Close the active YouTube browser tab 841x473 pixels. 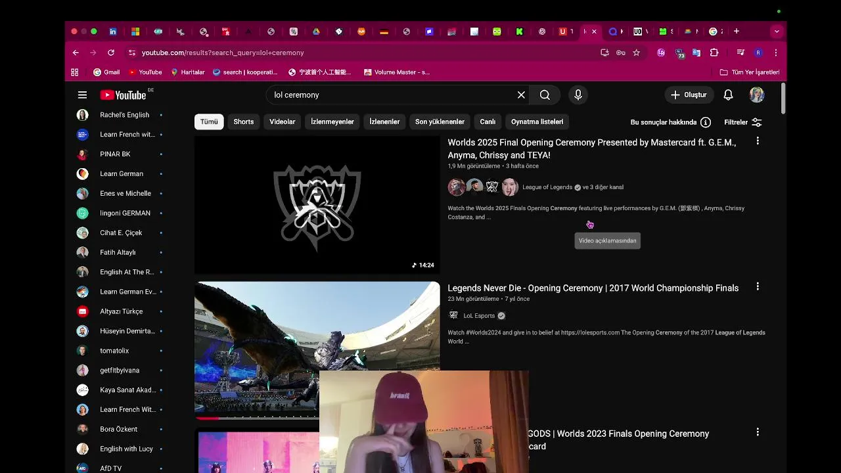[594, 31]
